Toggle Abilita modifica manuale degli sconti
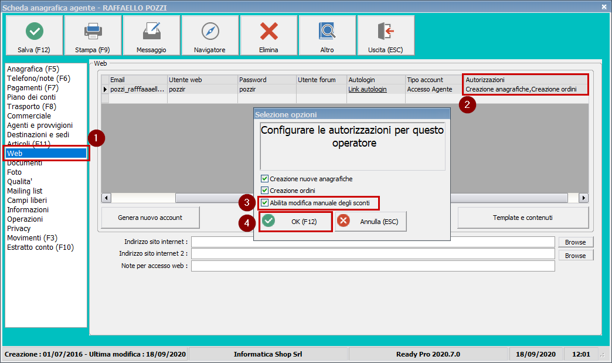Image resolution: width=612 pixels, height=363 pixels. tap(264, 203)
